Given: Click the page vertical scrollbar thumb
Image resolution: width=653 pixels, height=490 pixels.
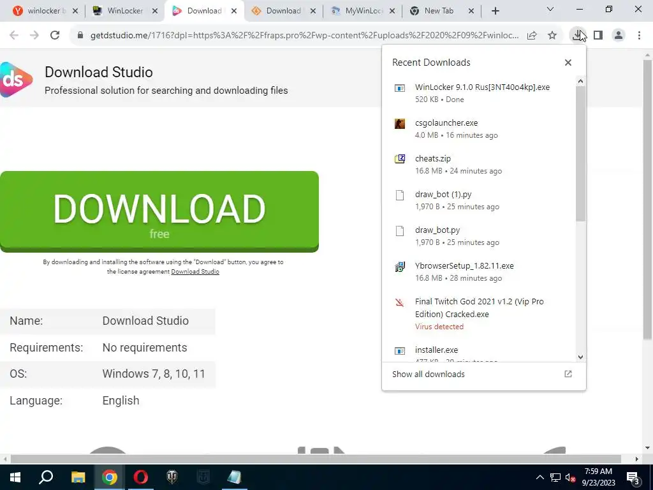Looking at the screenshot, I should pyautogui.click(x=647, y=199).
